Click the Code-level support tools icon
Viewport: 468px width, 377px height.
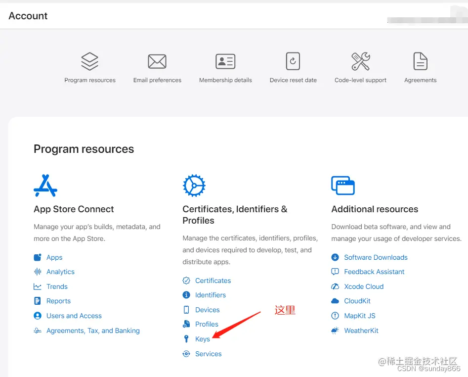click(x=361, y=61)
